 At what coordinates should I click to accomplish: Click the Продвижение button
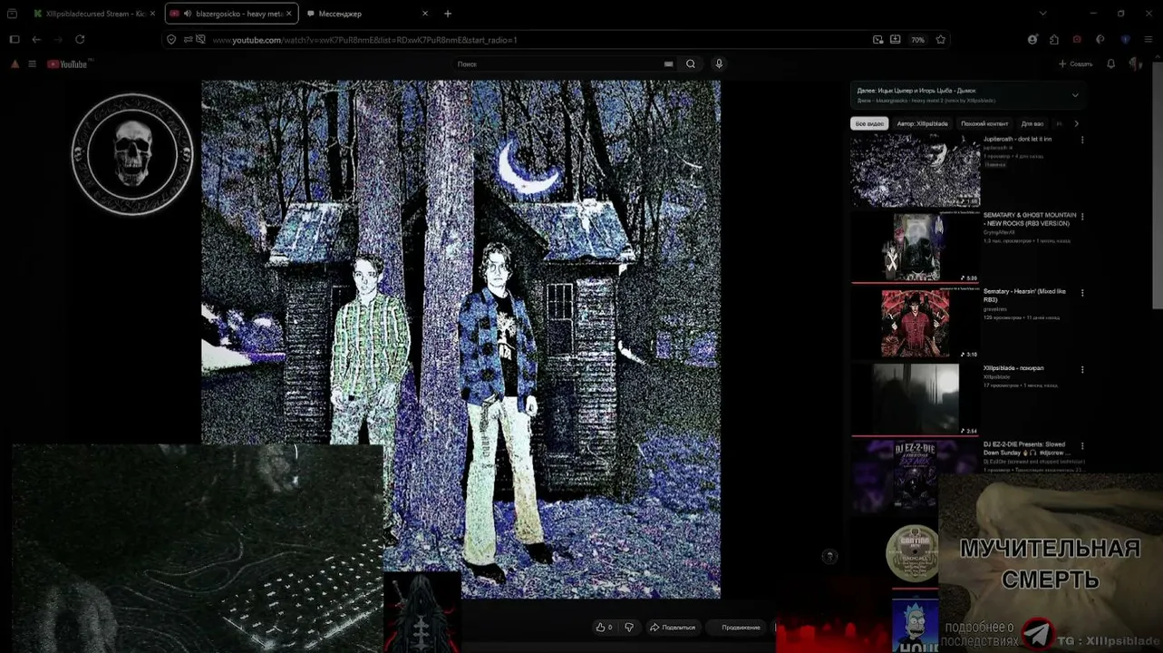coord(741,628)
